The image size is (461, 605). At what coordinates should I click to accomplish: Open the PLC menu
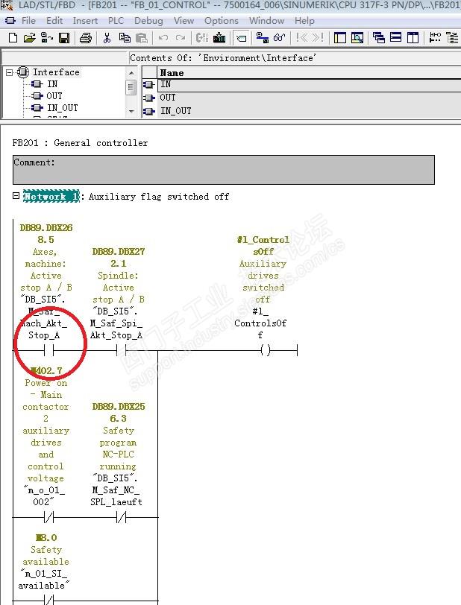pos(116,20)
